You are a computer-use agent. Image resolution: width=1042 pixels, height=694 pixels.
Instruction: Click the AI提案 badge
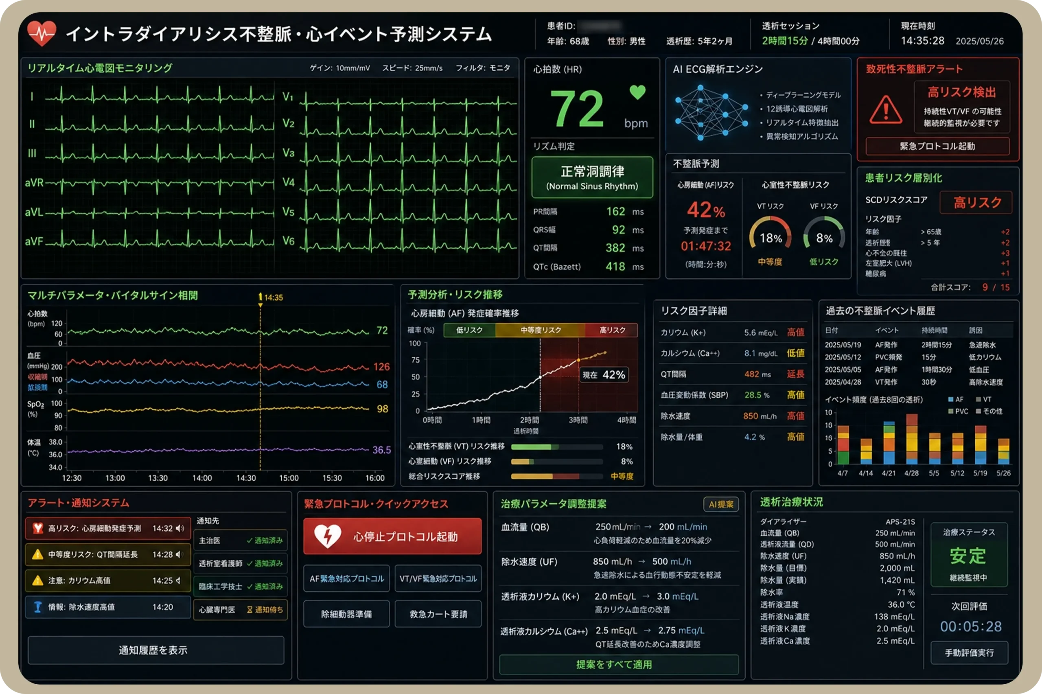tap(721, 504)
